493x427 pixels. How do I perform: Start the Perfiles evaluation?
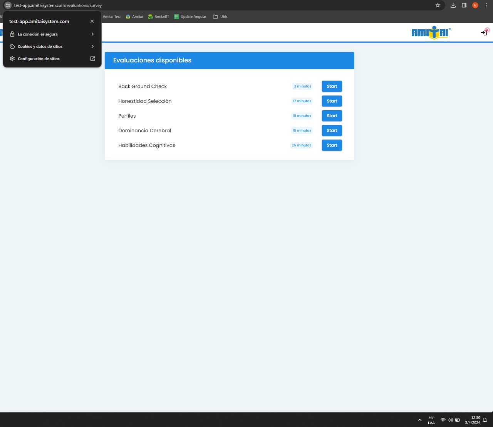click(x=332, y=116)
